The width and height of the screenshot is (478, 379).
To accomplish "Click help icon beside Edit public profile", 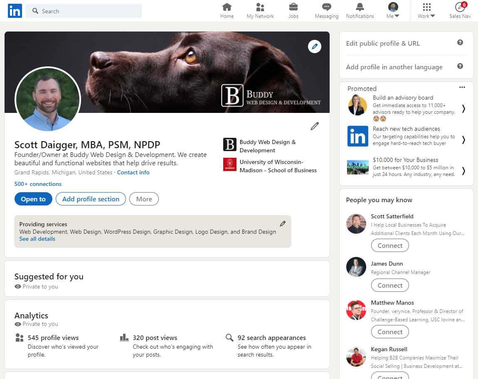I will (460, 43).
